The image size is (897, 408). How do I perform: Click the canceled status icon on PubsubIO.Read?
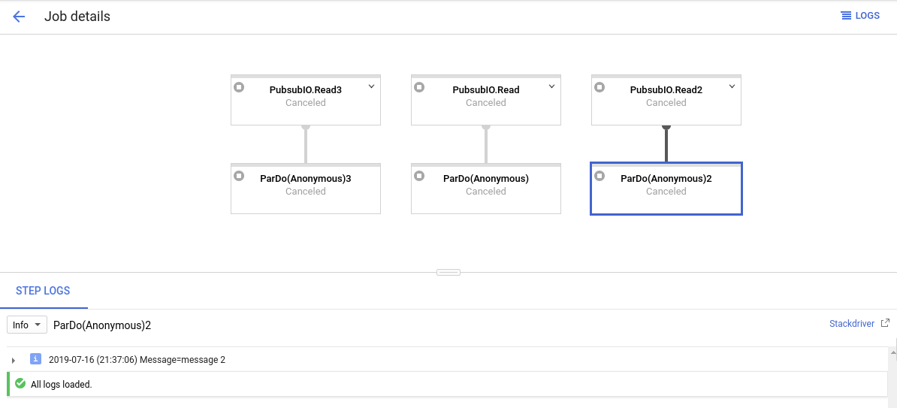point(419,87)
